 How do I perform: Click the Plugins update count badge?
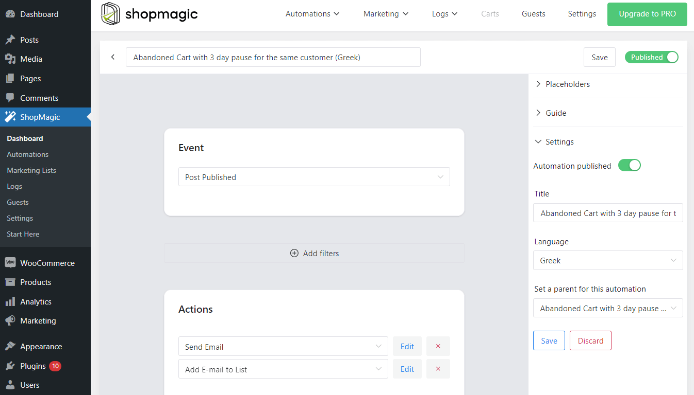point(55,366)
